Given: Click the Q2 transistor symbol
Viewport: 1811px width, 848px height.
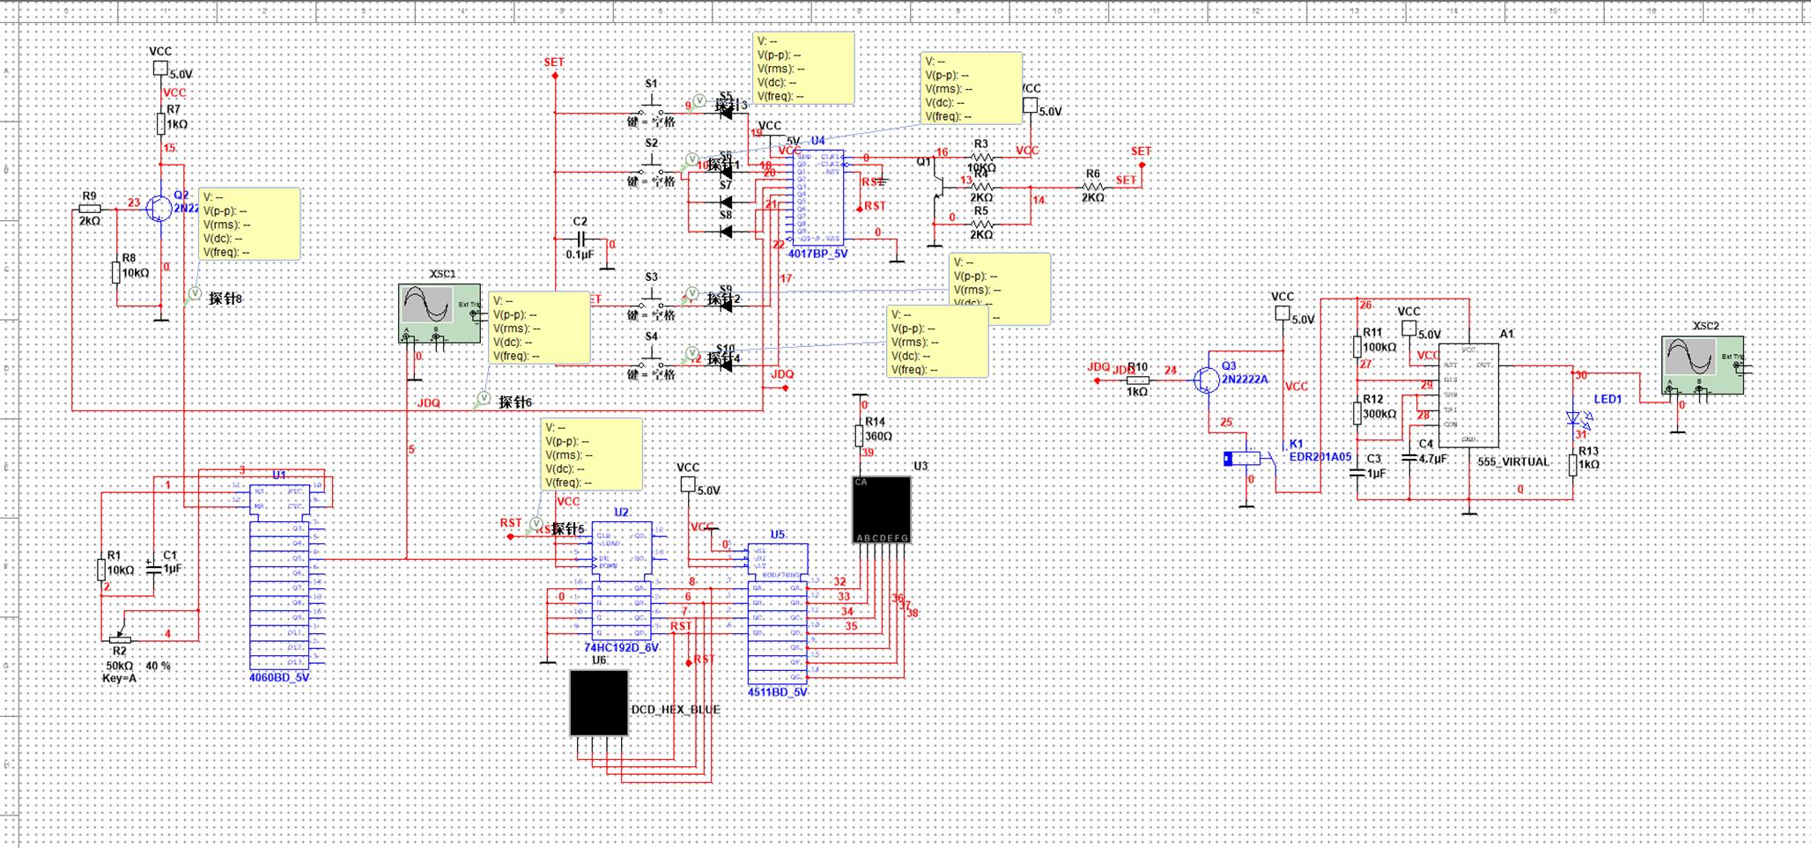Looking at the screenshot, I should tap(159, 209).
